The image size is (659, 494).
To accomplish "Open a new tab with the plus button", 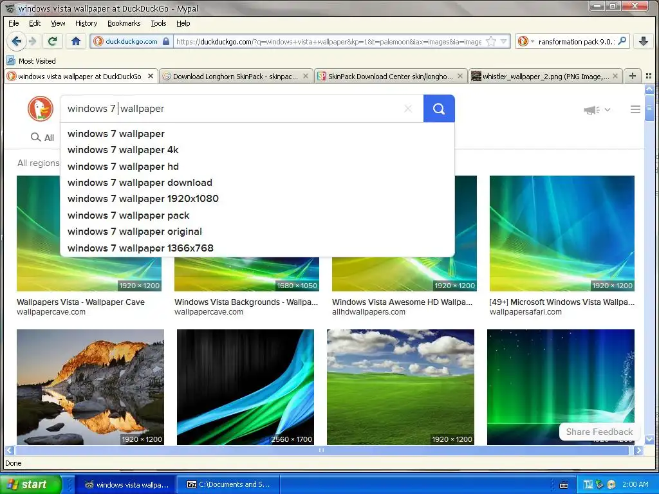I will point(633,76).
